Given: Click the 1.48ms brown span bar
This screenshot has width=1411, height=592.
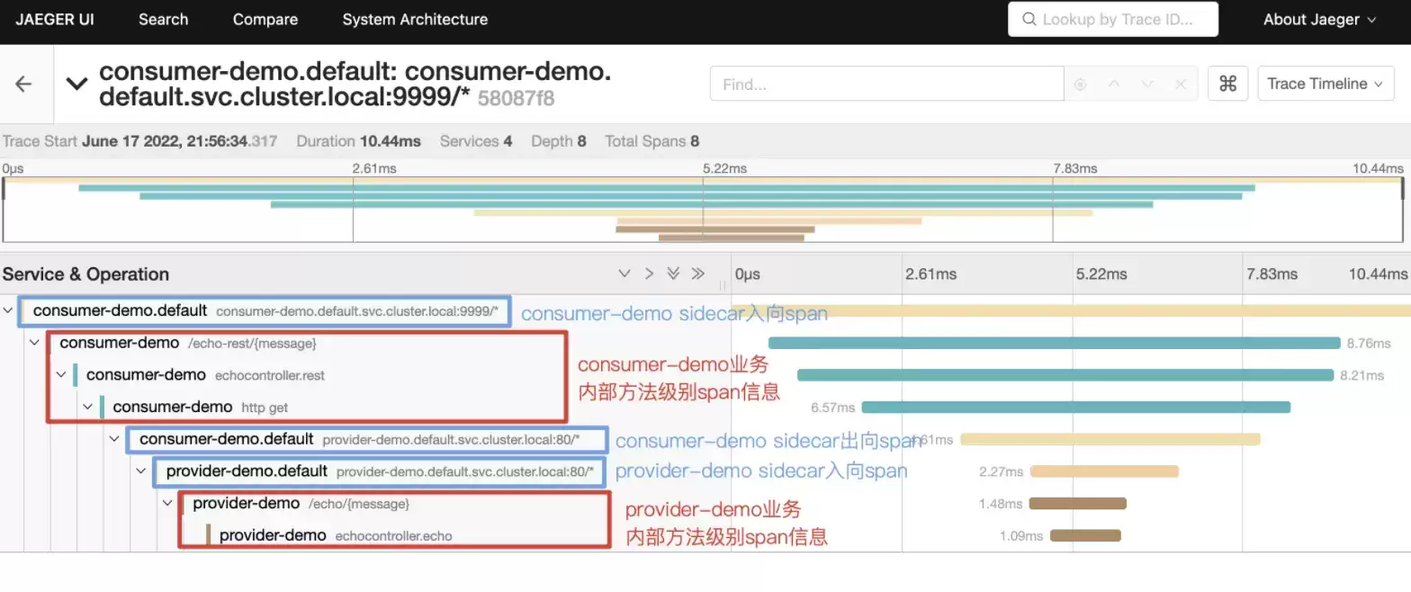Looking at the screenshot, I should (1078, 503).
